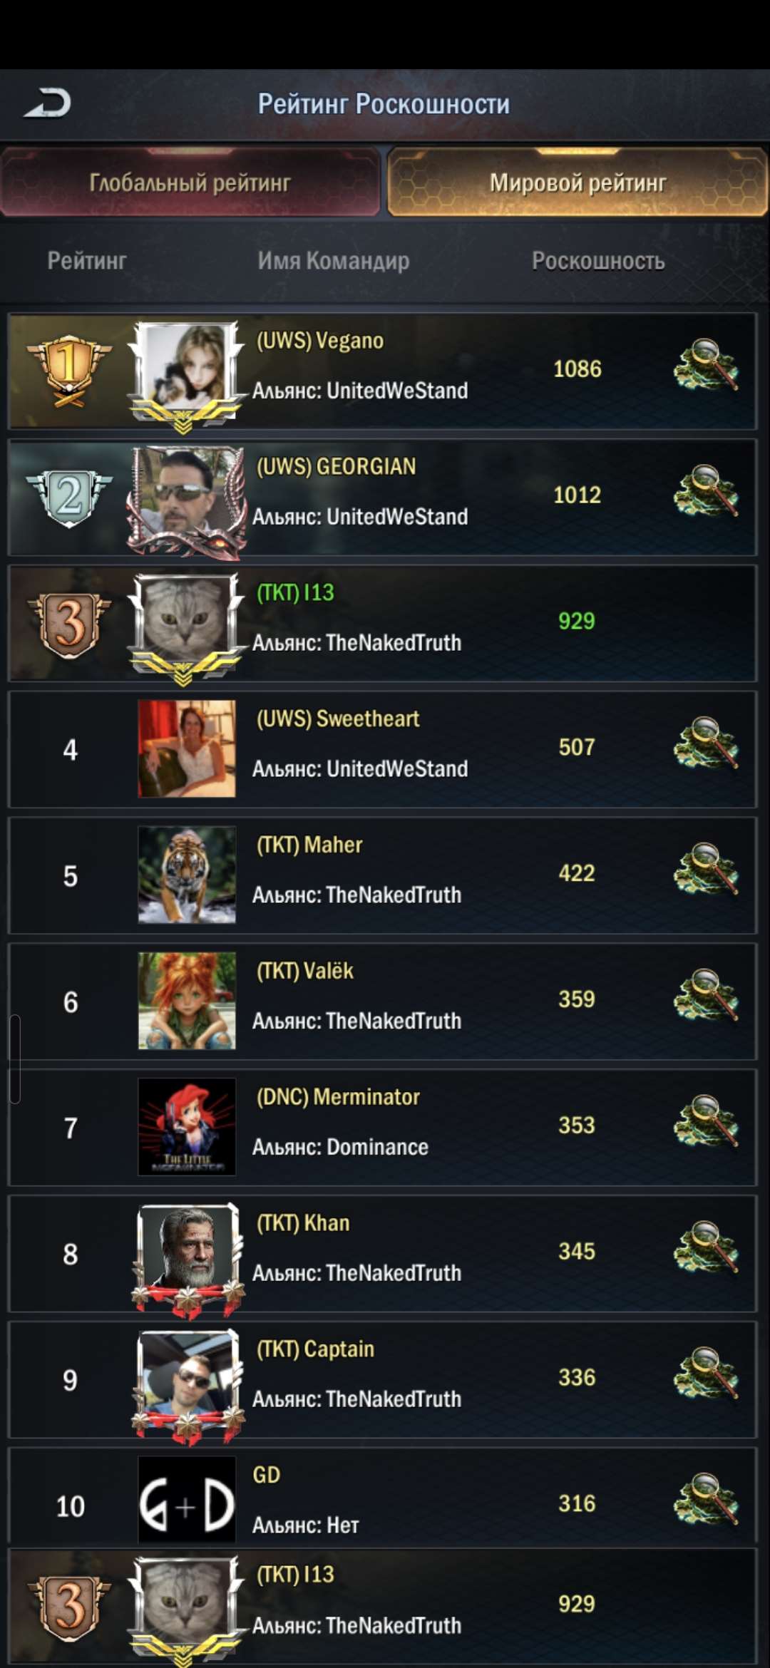Open GEORGIAN's avatar with dragon frame
Screen dimensions: 770x1668
point(186,500)
